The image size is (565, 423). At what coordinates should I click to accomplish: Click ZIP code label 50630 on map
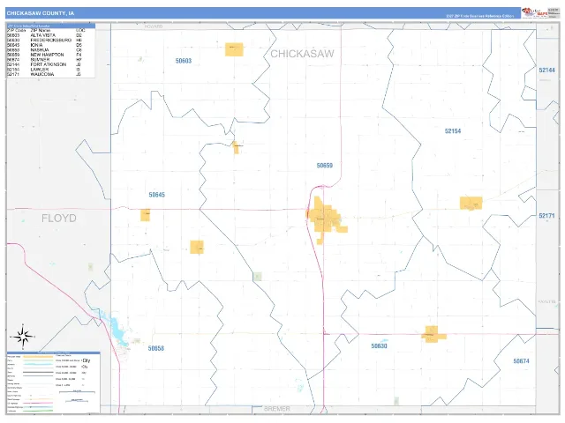pos(379,346)
